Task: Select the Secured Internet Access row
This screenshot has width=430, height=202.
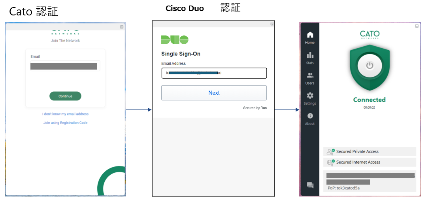Action: [370, 162]
